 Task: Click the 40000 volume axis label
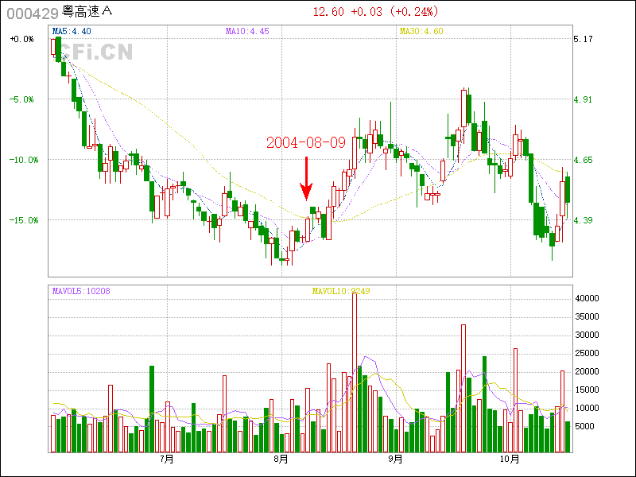coord(587,298)
